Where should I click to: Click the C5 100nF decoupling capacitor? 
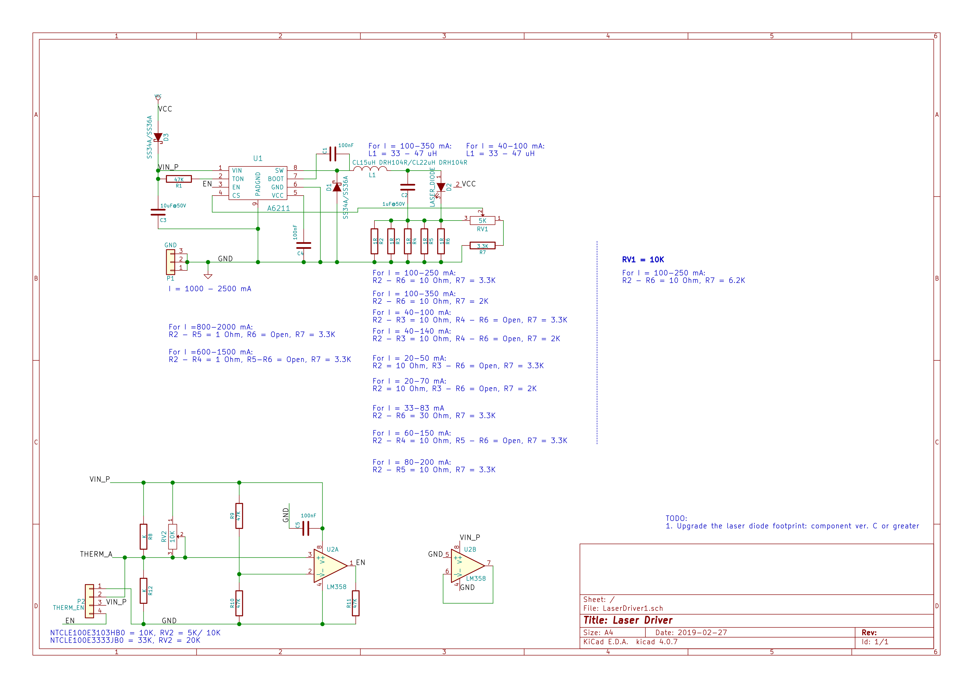pos(306,528)
